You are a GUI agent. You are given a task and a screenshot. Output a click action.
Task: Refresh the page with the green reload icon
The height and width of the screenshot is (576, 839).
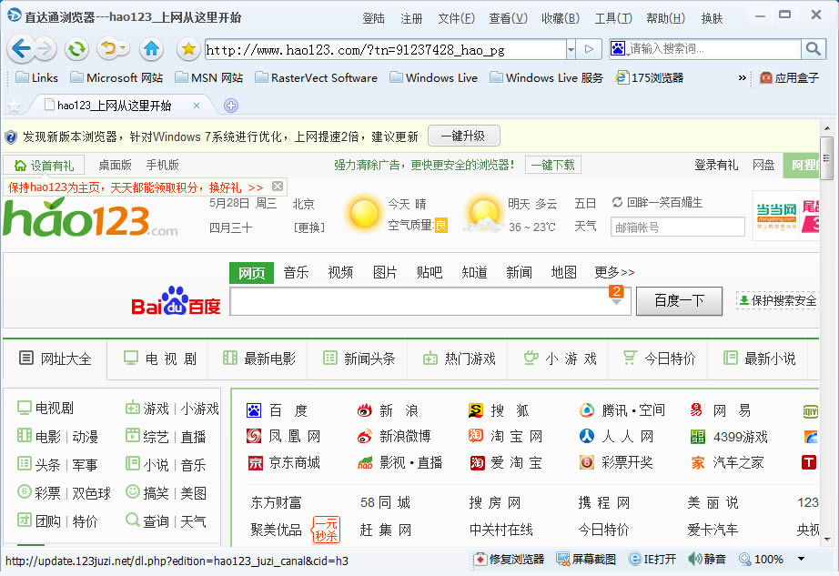coord(76,49)
